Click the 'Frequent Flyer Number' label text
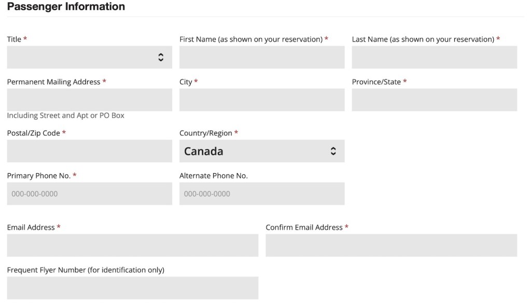This screenshot has width=531, height=307. point(86,270)
